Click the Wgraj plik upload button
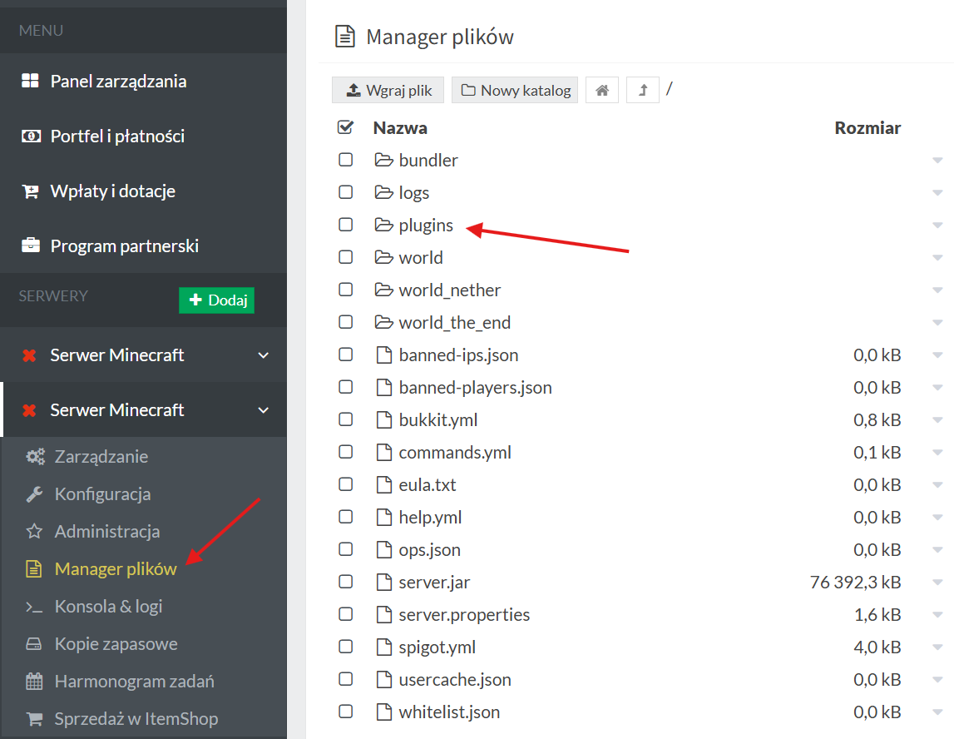 388,90
